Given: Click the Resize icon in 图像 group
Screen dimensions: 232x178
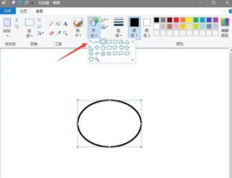Looking at the screenshot, I should tap(39, 26).
